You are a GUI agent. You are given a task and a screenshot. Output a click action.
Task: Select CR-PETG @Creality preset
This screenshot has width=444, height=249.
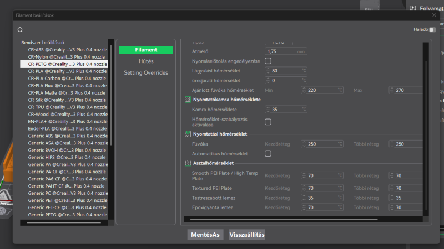coord(64,64)
